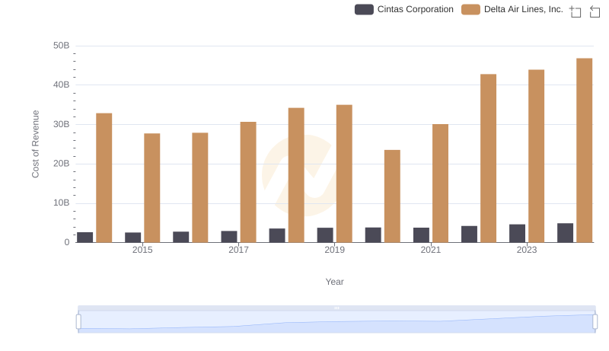Click the zoom reset restore icon
The image size is (609, 351).
(x=595, y=11)
